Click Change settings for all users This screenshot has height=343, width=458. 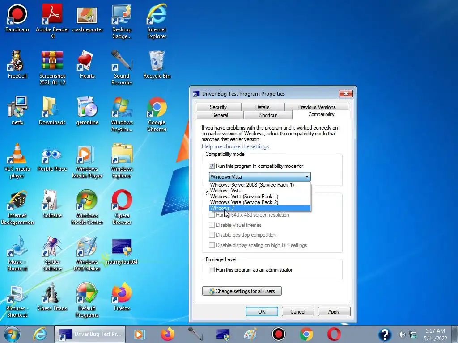pyautogui.click(x=242, y=291)
